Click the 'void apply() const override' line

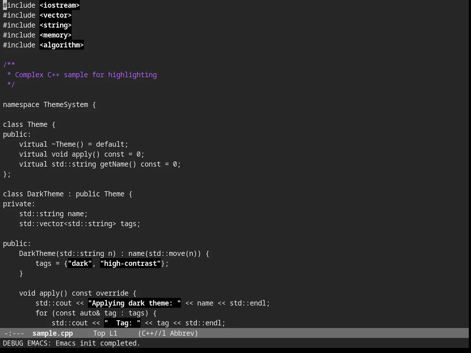coord(78,293)
